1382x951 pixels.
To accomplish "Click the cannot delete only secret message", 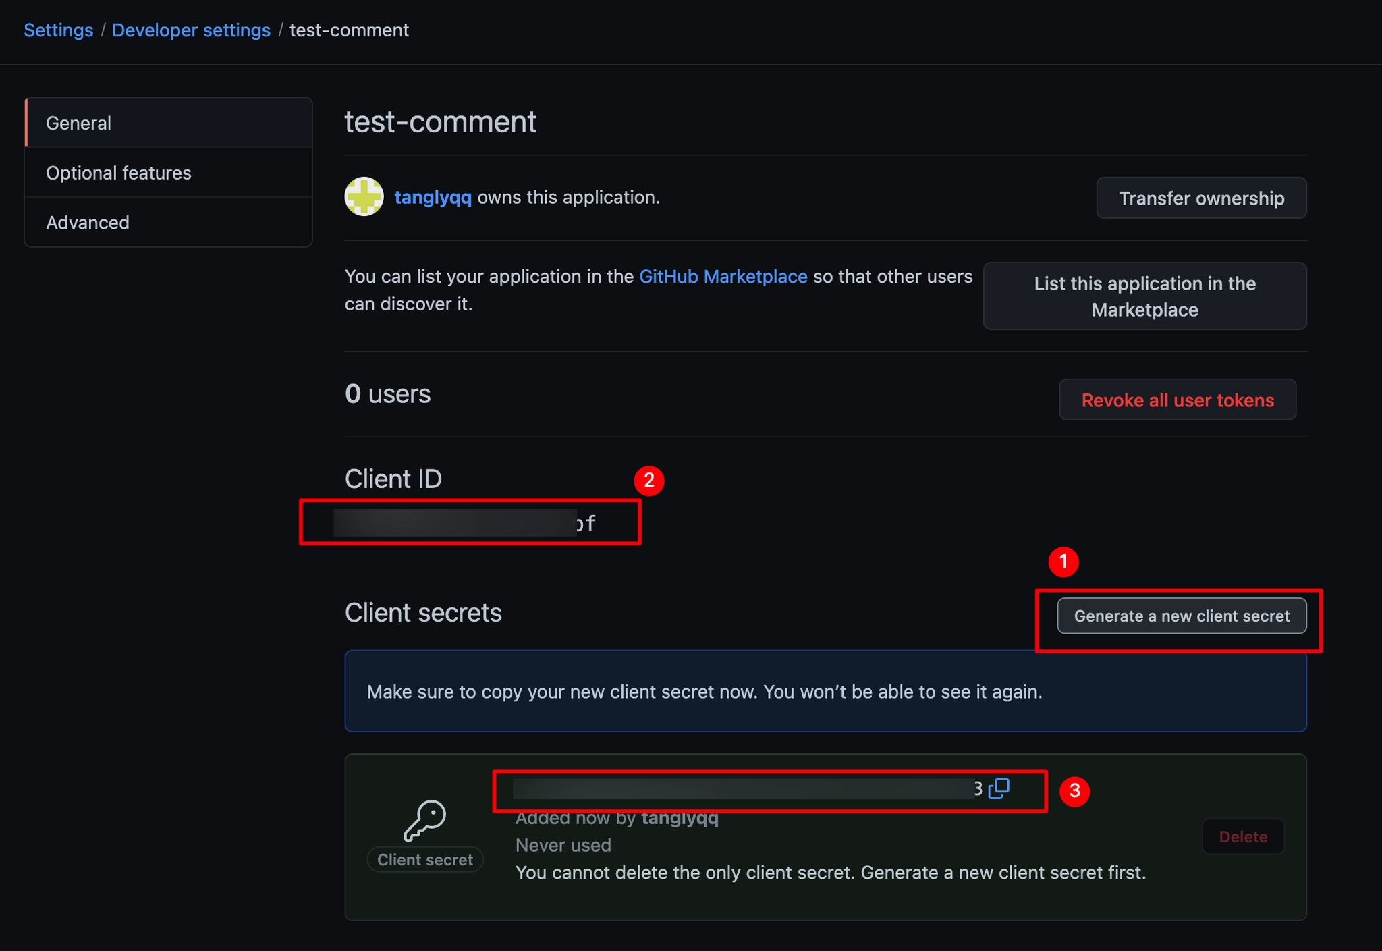I will pyautogui.click(x=831, y=873).
